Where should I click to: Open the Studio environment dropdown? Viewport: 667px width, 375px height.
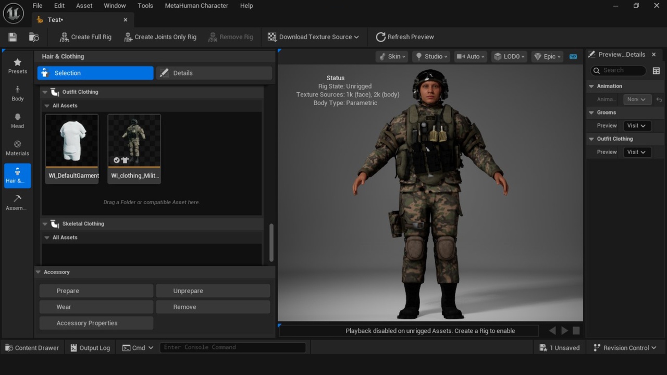[431, 56]
